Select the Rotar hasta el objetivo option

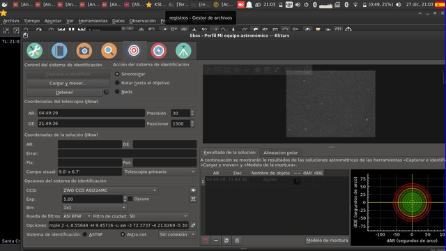pos(117,83)
